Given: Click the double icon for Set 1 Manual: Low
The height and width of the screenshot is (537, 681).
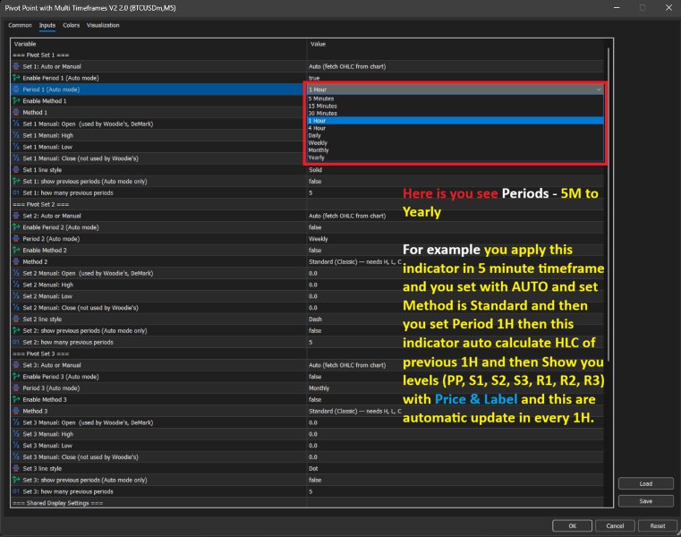Looking at the screenshot, I should (x=16, y=147).
